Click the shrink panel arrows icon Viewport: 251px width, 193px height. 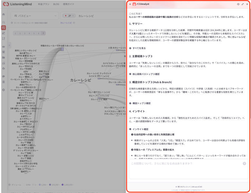pyautogui.click(x=242, y=4)
